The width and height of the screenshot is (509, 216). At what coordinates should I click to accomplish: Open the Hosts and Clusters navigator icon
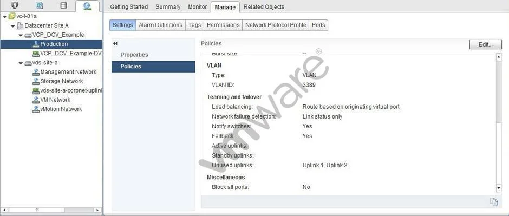click(x=15, y=5)
